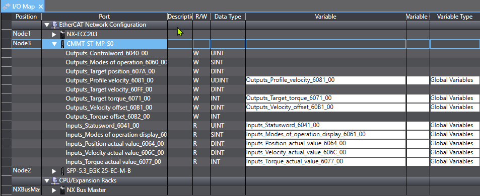Expand the SFP-5.3_EGK 25-EC-M-B node
The image size is (480, 196).
[x=54, y=171]
